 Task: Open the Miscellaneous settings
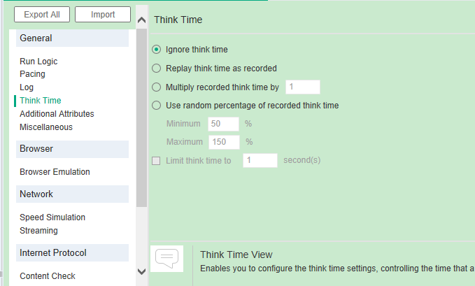46,127
